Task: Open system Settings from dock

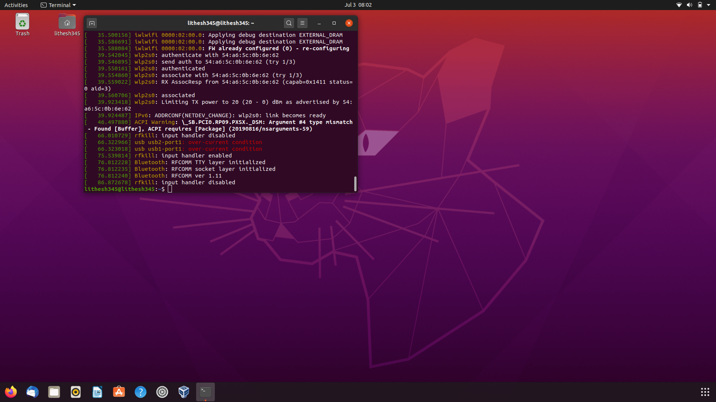Action: [162, 392]
